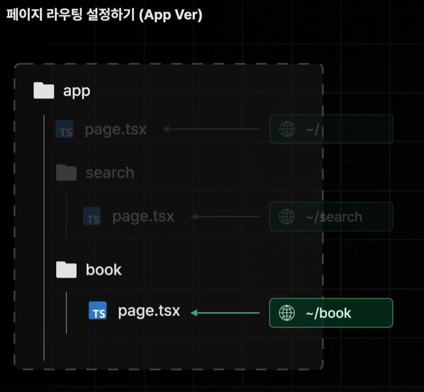Select the book folder name
This screenshot has width=424, height=392.
click(x=104, y=270)
